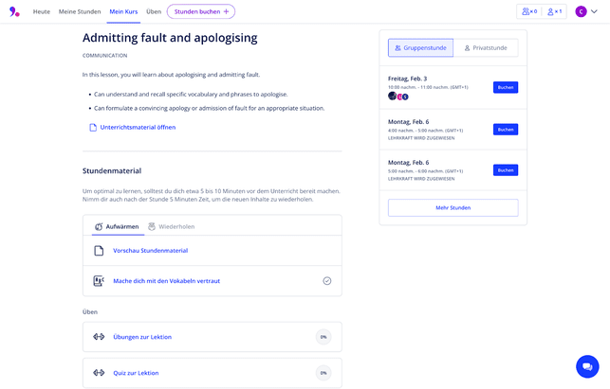The height and width of the screenshot is (389, 610).
Task: Open the user profile dropdown arrow
Action: (x=595, y=11)
